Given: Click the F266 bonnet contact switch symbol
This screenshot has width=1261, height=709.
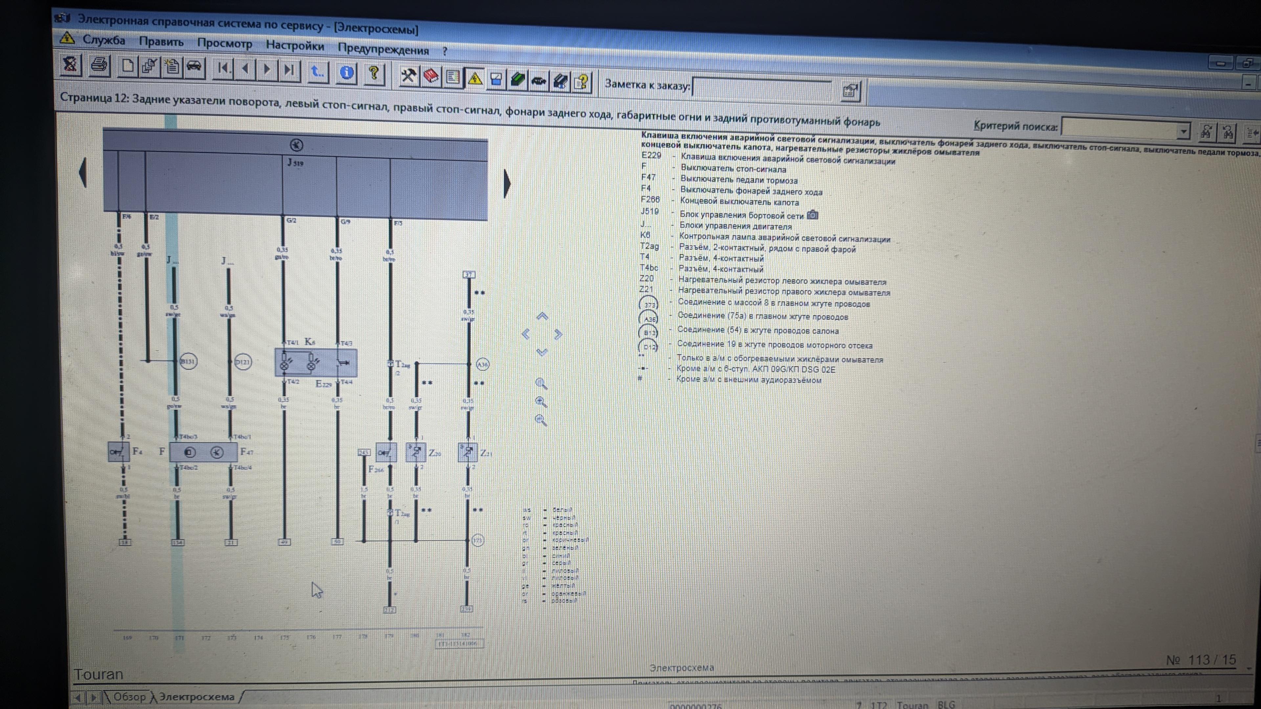Looking at the screenshot, I should (x=386, y=453).
